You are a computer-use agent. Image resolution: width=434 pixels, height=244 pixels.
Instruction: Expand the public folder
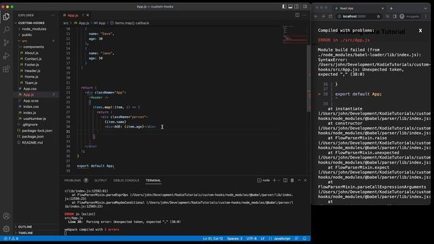point(27,35)
